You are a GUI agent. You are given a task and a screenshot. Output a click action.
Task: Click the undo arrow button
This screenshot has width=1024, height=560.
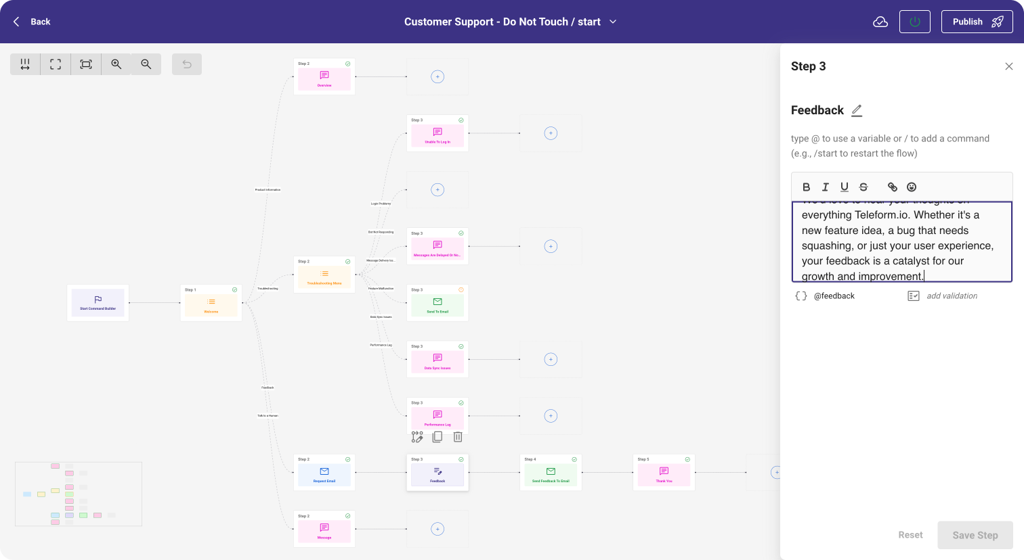click(187, 64)
